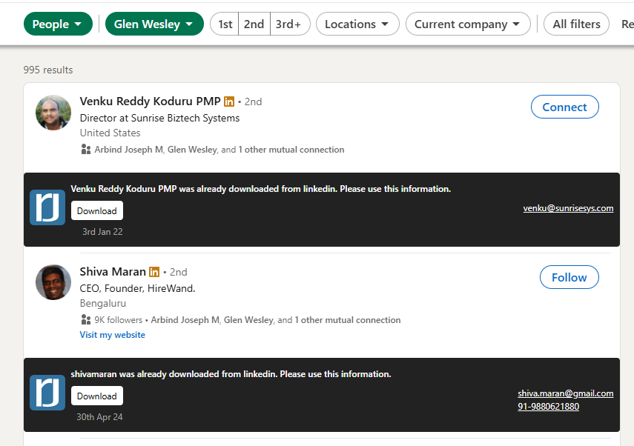This screenshot has height=446, width=634.
Task: Open Shiva Maran profile name link
Action: pos(113,271)
